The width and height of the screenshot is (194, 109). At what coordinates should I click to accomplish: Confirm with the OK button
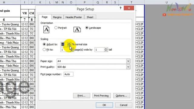104,105
